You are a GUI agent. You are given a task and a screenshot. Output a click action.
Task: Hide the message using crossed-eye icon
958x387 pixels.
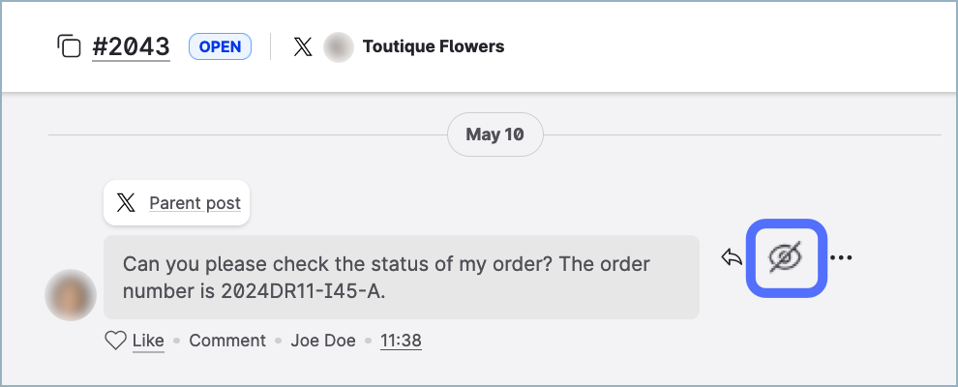click(786, 257)
